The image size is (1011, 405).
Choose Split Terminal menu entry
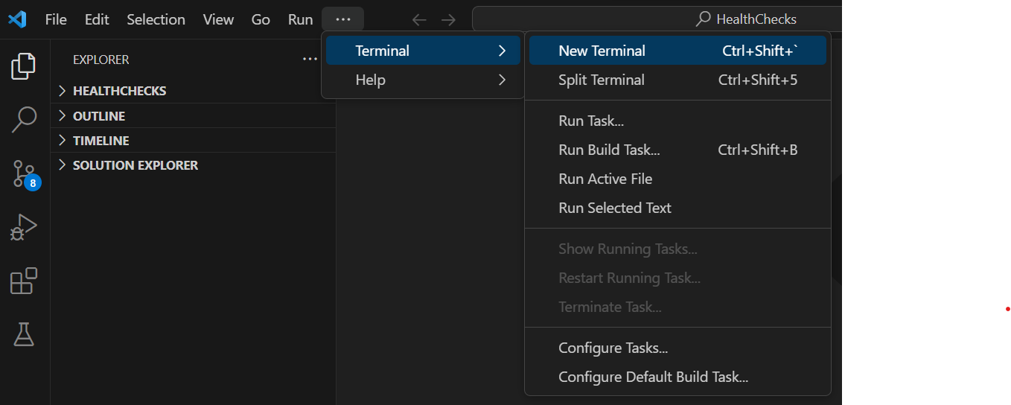(677, 80)
